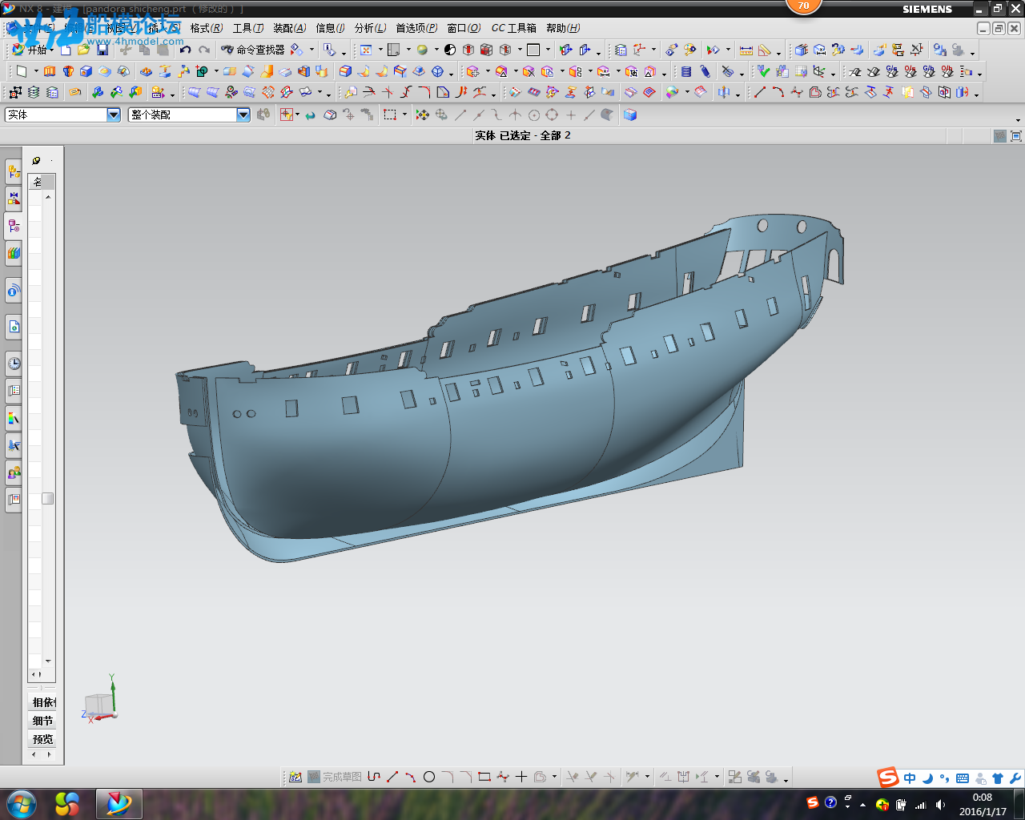1025x820 pixels.
Task: Select the Circle sketch tool on bottom toolbar
Action: point(429,777)
